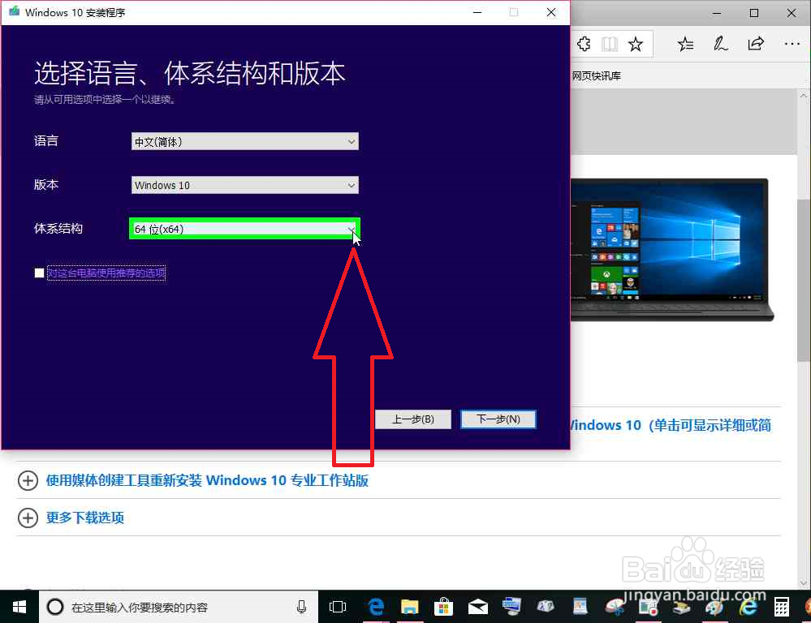The width and height of the screenshot is (811, 623).
Task: Open Microsoft Store from the taskbar
Action: 443,606
